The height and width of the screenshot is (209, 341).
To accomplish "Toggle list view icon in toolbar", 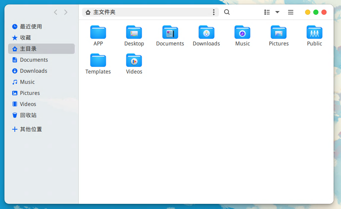I will 267,12.
